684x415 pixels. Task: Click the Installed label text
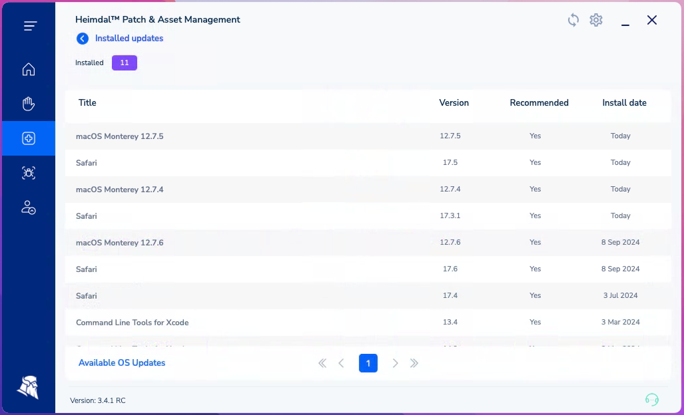(x=89, y=63)
